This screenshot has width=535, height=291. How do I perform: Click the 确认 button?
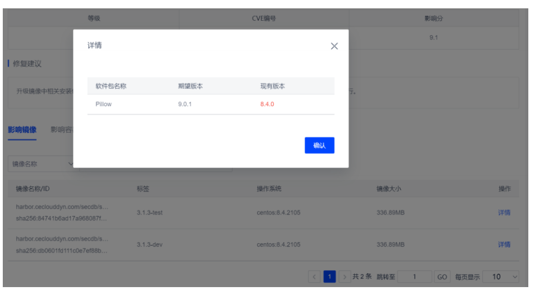click(x=320, y=145)
